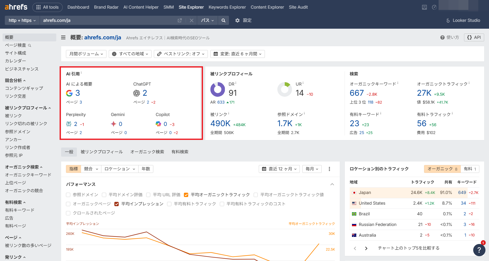
Task: Click the hamburger icon beside 概要 heading
Action: click(x=63, y=37)
